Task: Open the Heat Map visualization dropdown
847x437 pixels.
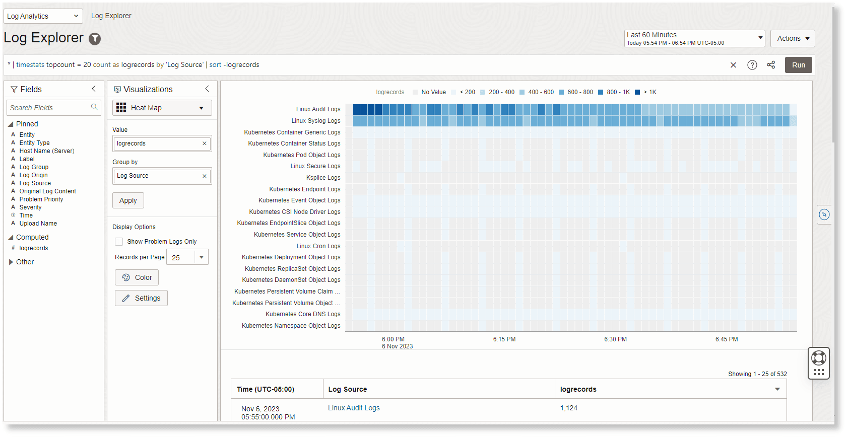Action: pyautogui.click(x=162, y=108)
